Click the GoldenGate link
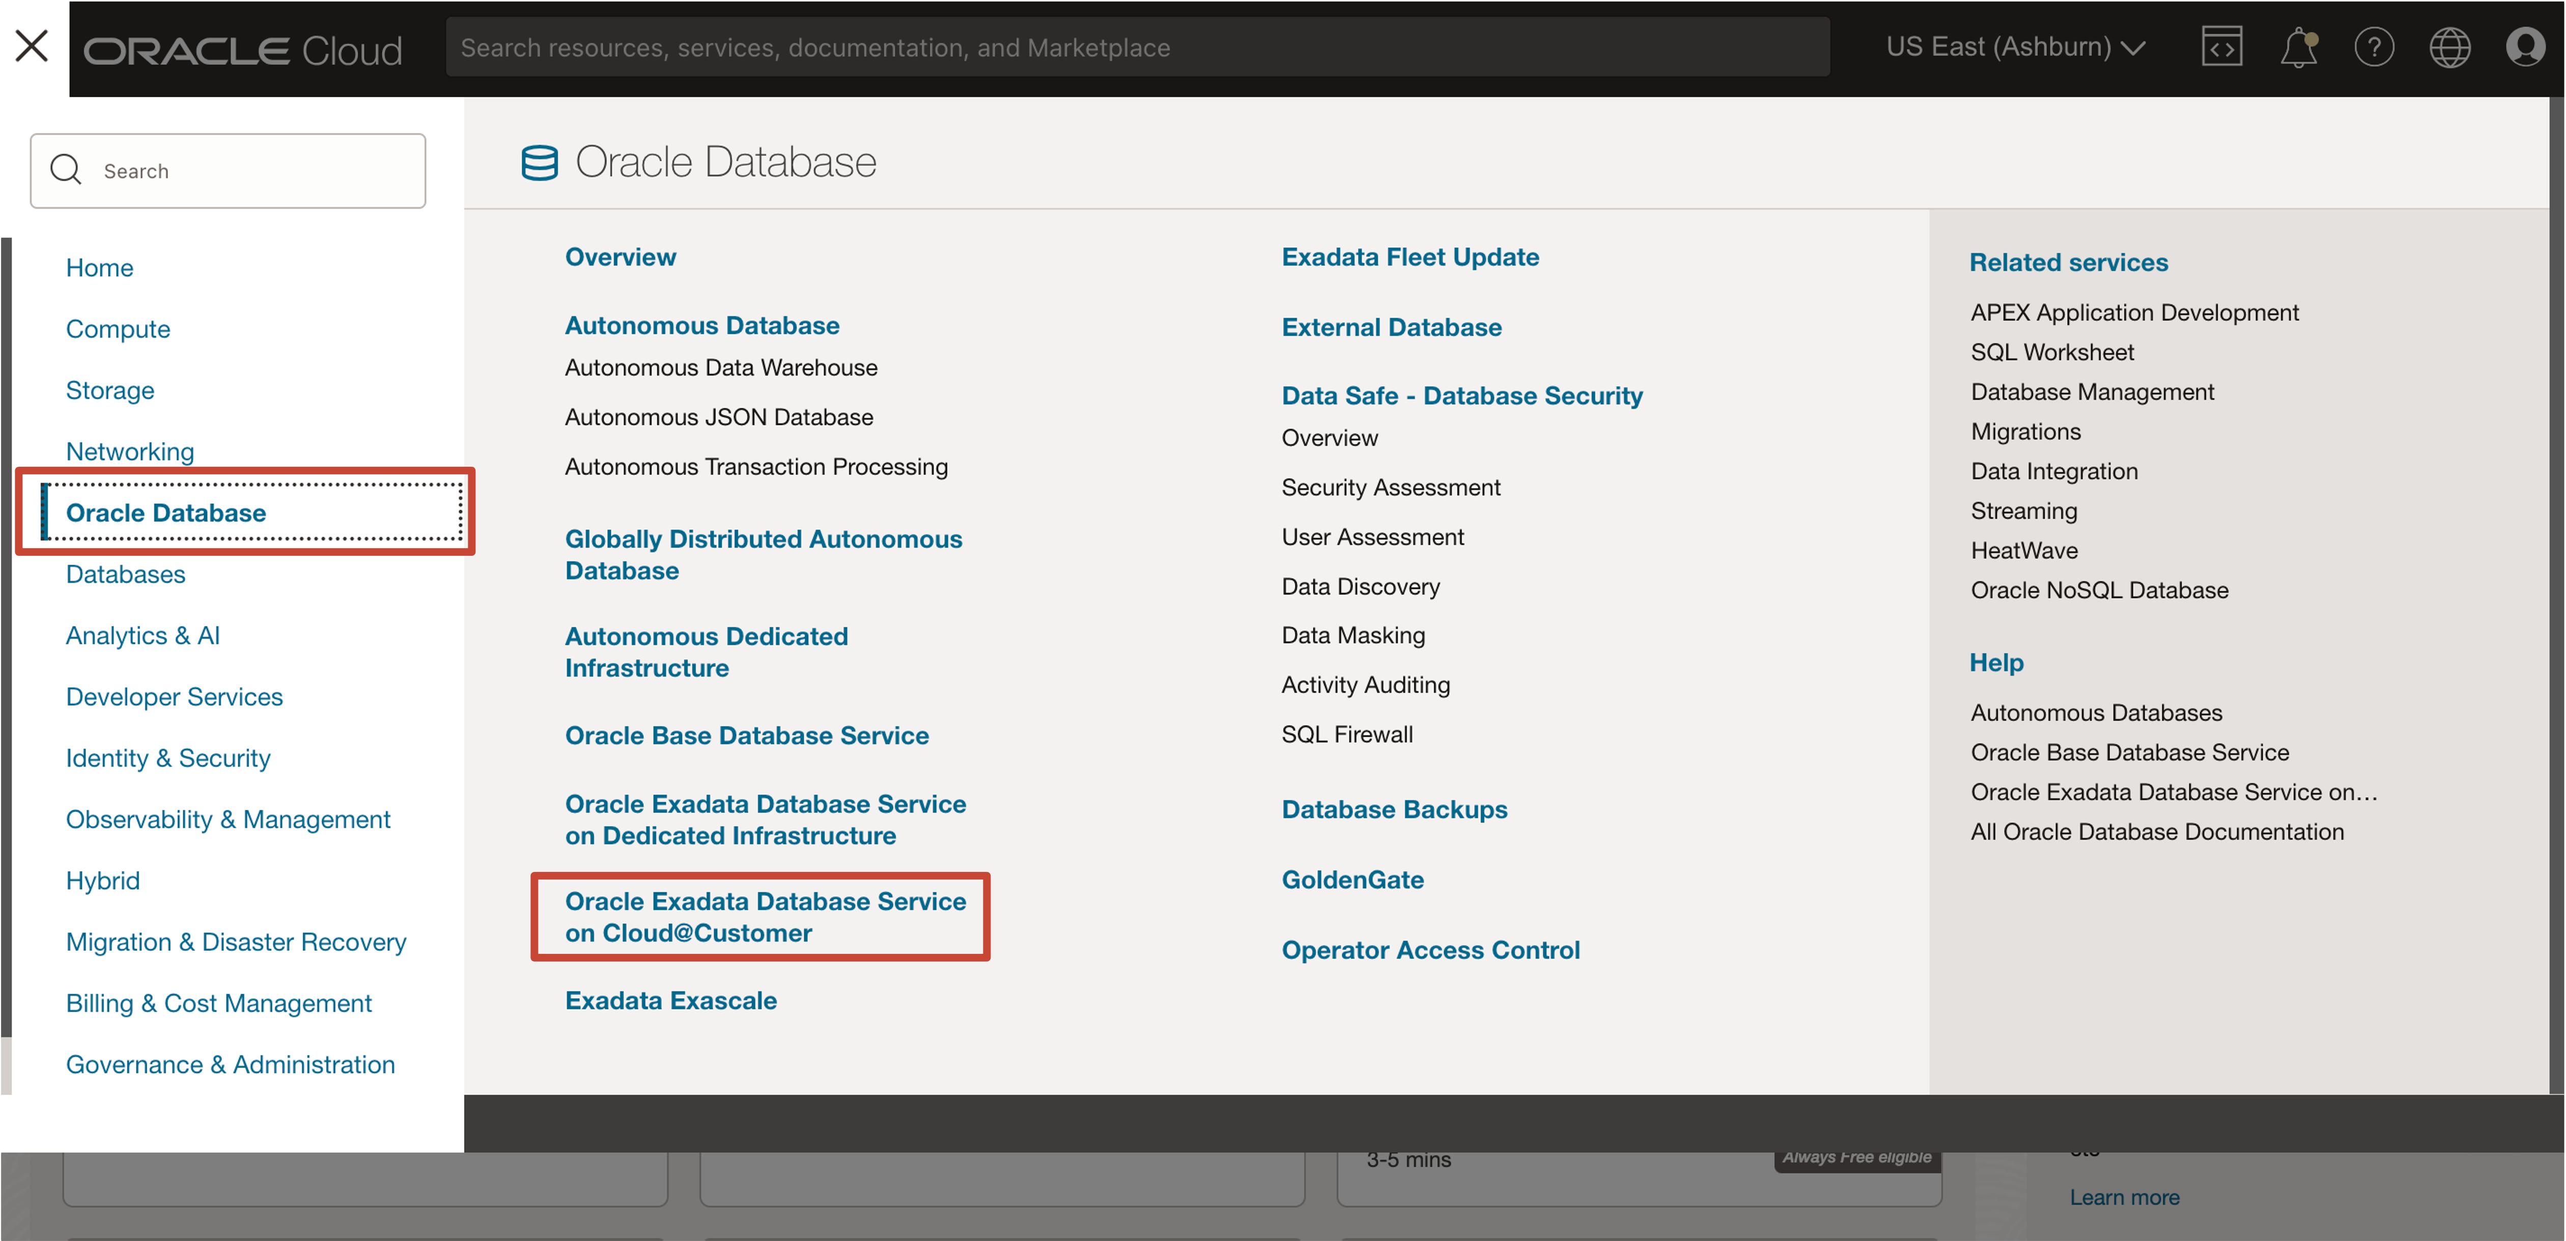Viewport: 2566px width, 1241px height. [1352, 879]
